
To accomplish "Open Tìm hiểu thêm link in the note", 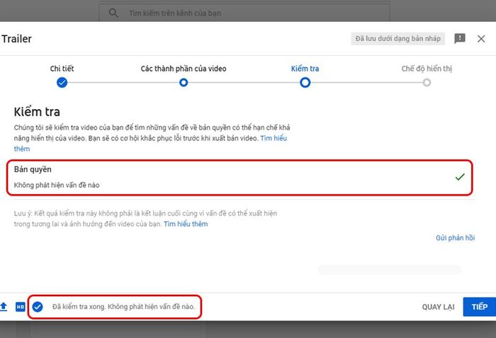I will point(186,224).
